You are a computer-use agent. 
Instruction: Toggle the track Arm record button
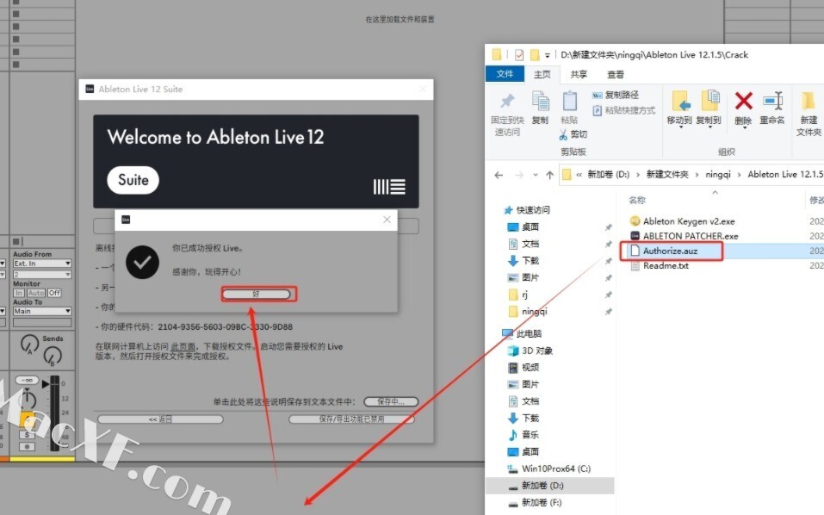(x=28, y=447)
